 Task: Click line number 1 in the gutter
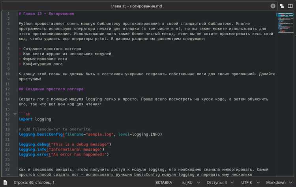coord(8,14)
